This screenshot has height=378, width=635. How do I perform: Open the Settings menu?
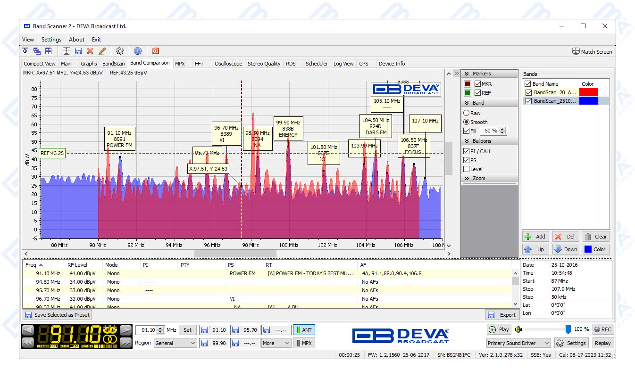coord(51,40)
